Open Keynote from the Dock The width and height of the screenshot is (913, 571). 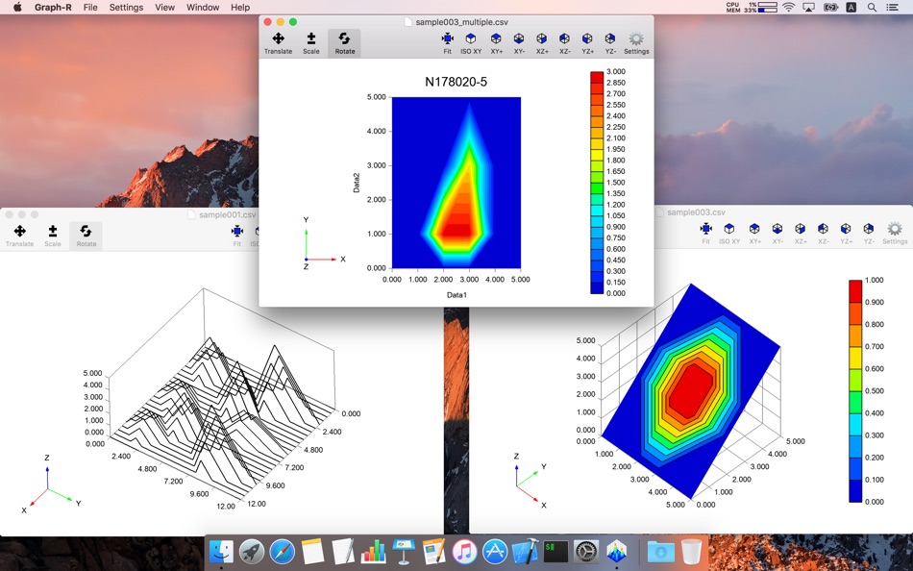point(404,551)
